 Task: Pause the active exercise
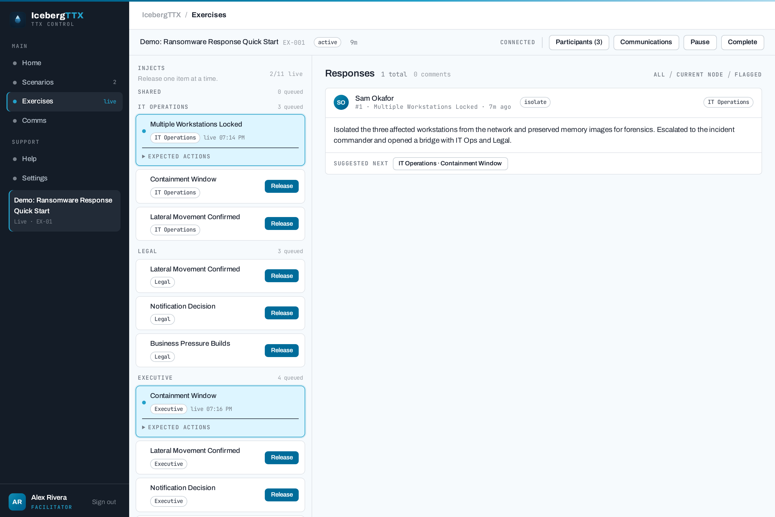tap(700, 42)
